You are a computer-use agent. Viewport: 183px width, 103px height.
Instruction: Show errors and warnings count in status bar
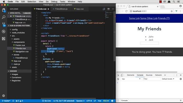click(x=19, y=101)
